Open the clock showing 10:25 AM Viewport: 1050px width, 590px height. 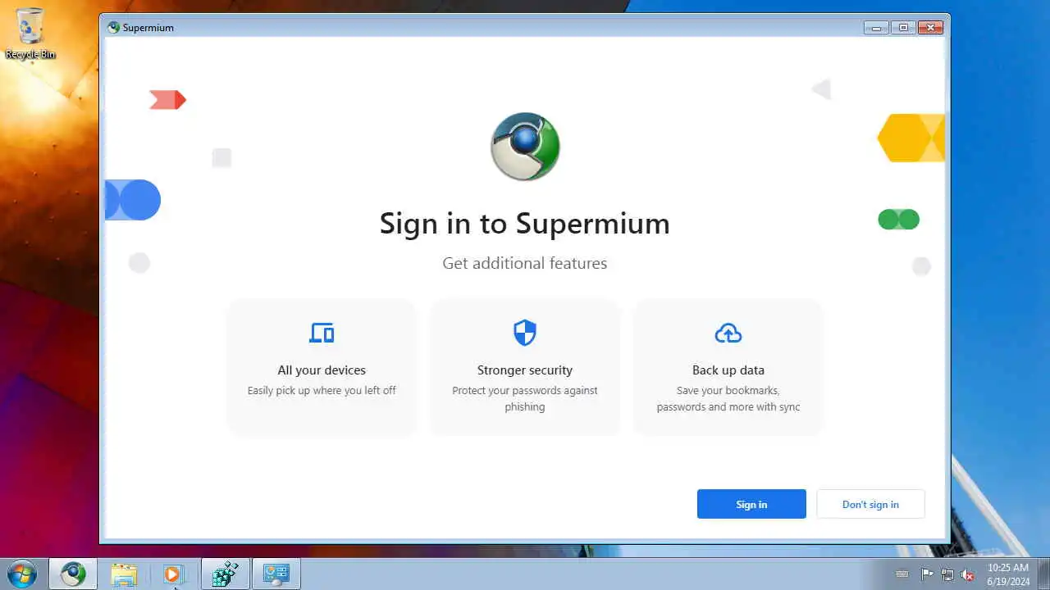[1008, 574]
